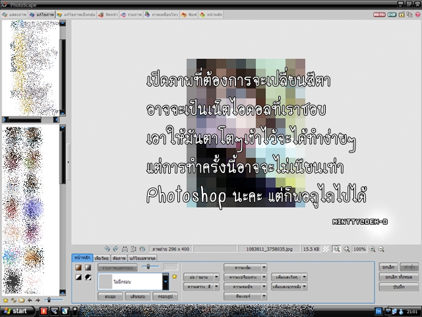Viewport: 422px width, 317px height.
Task: Switch to the แก้ไขเฉพาะจุด tab
Action: (142, 258)
